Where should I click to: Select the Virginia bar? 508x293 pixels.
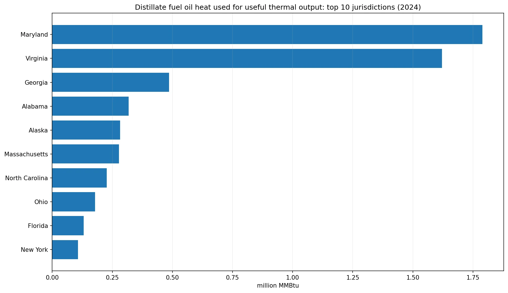pyautogui.click(x=247, y=58)
